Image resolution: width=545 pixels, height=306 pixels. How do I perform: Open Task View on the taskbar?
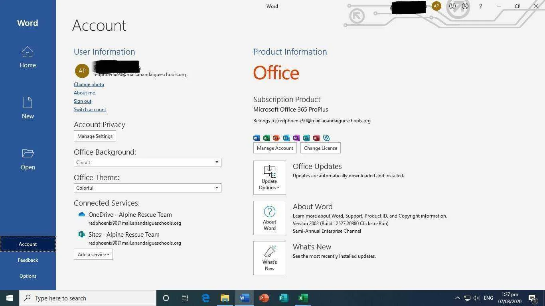pos(185,298)
